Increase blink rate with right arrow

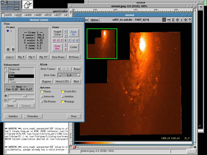[79, 75]
